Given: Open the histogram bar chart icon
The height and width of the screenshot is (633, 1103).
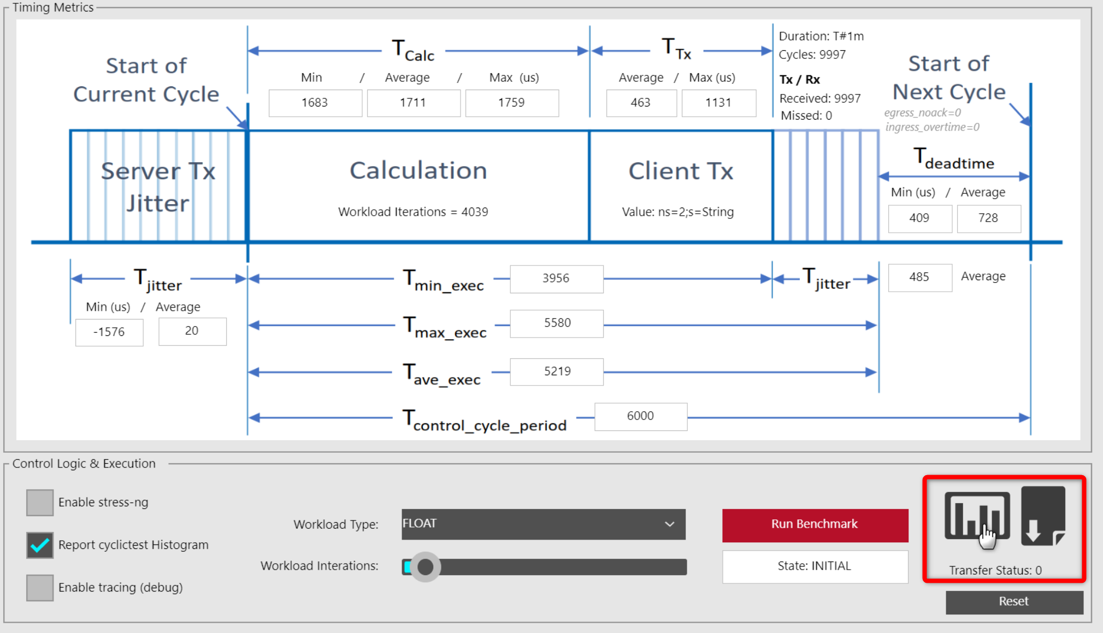Looking at the screenshot, I should pyautogui.click(x=977, y=516).
